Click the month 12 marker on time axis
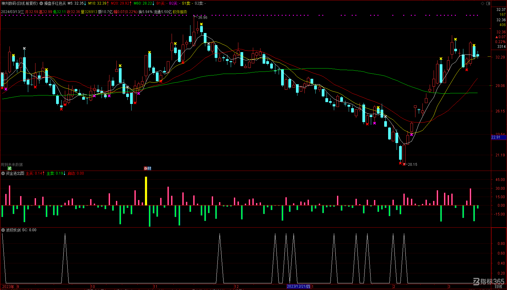The width and height of the screenshot is (507, 290). tap(237, 286)
